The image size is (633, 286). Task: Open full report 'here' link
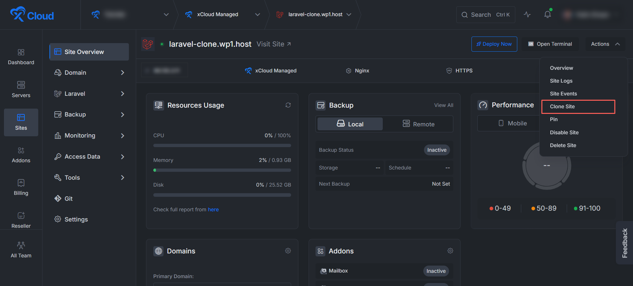(x=213, y=210)
